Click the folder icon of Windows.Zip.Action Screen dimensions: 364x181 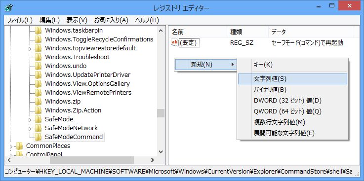point(38,110)
